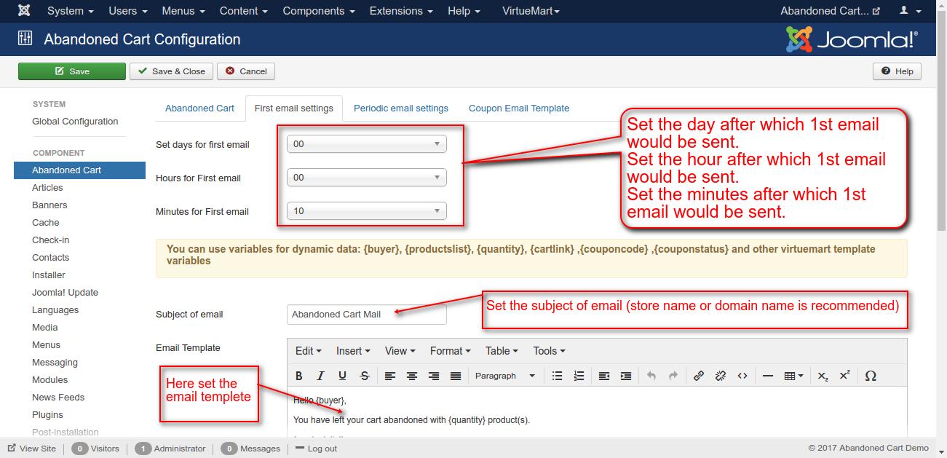The image size is (947, 458).
Task: Open the Minutes for First email dropdown
Action: pyautogui.click(x=366, y=211)
